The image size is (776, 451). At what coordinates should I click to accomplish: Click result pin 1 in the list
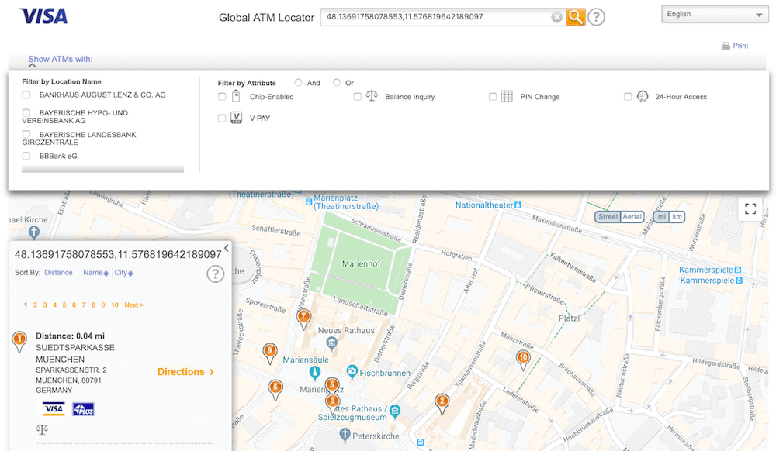click(19, 342)
